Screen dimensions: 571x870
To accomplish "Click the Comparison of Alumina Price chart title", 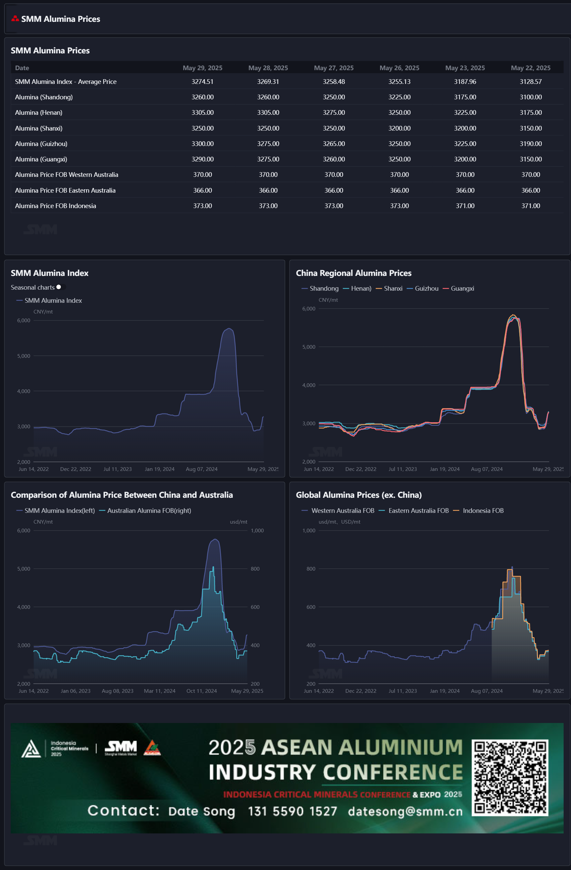I will pos(122,495).
